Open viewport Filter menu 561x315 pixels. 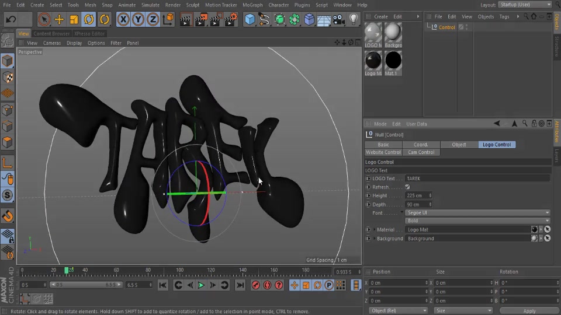click(x=116, y=43)
